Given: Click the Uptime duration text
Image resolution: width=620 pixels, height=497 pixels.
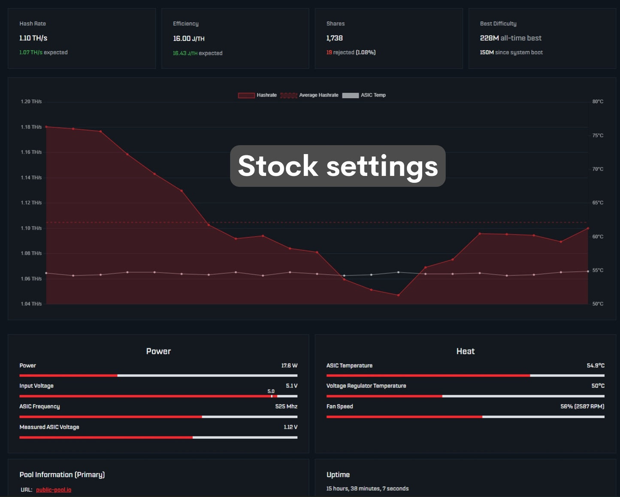Looking at the screenshot, I should 367,488.
